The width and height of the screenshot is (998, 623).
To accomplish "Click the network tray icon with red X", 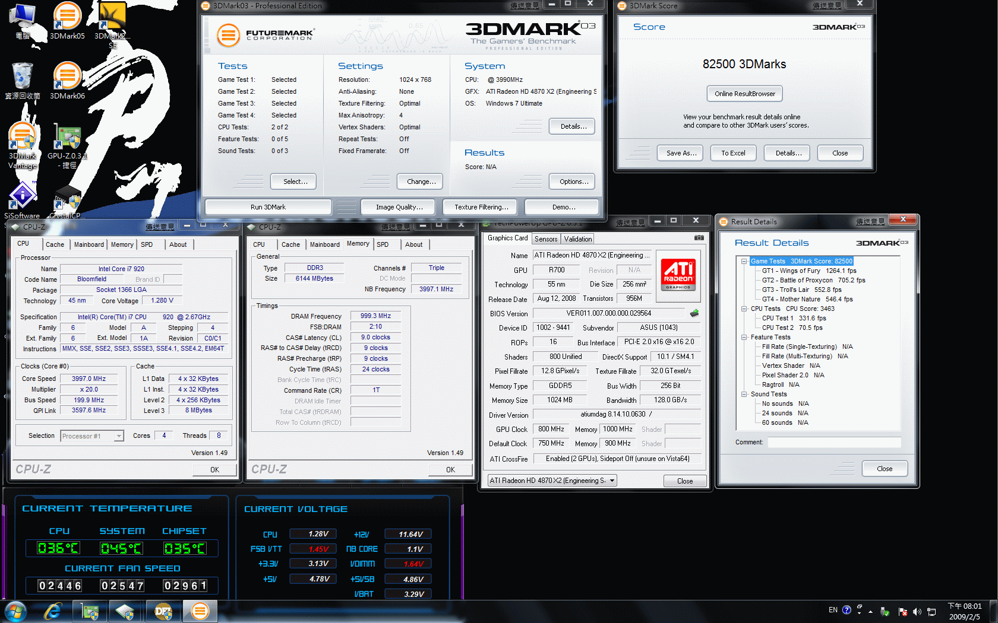I will (903, 611).
